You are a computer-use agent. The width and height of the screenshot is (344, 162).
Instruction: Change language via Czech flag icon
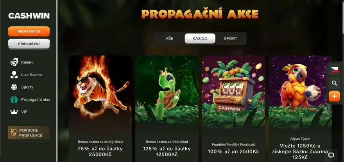point(334,70)
